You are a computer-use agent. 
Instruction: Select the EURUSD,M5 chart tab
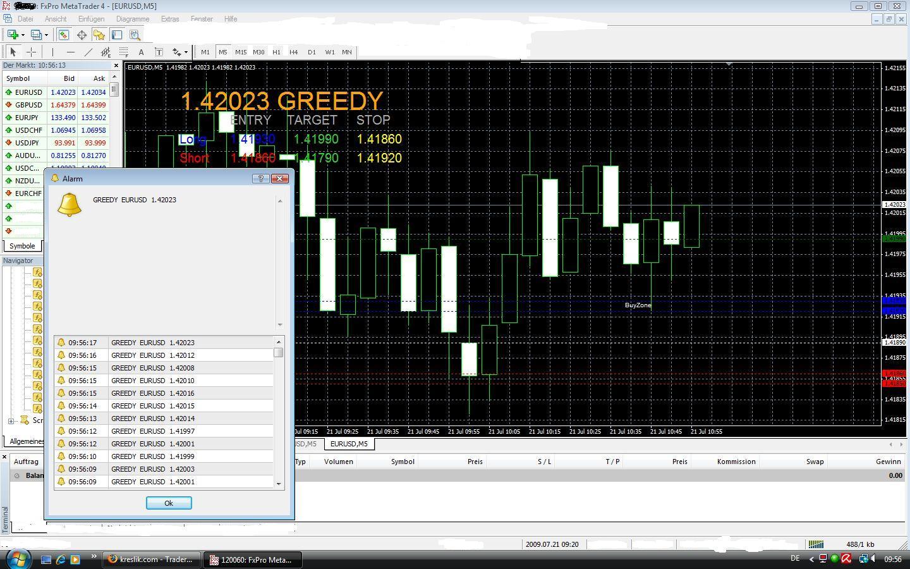pos(349,444)
